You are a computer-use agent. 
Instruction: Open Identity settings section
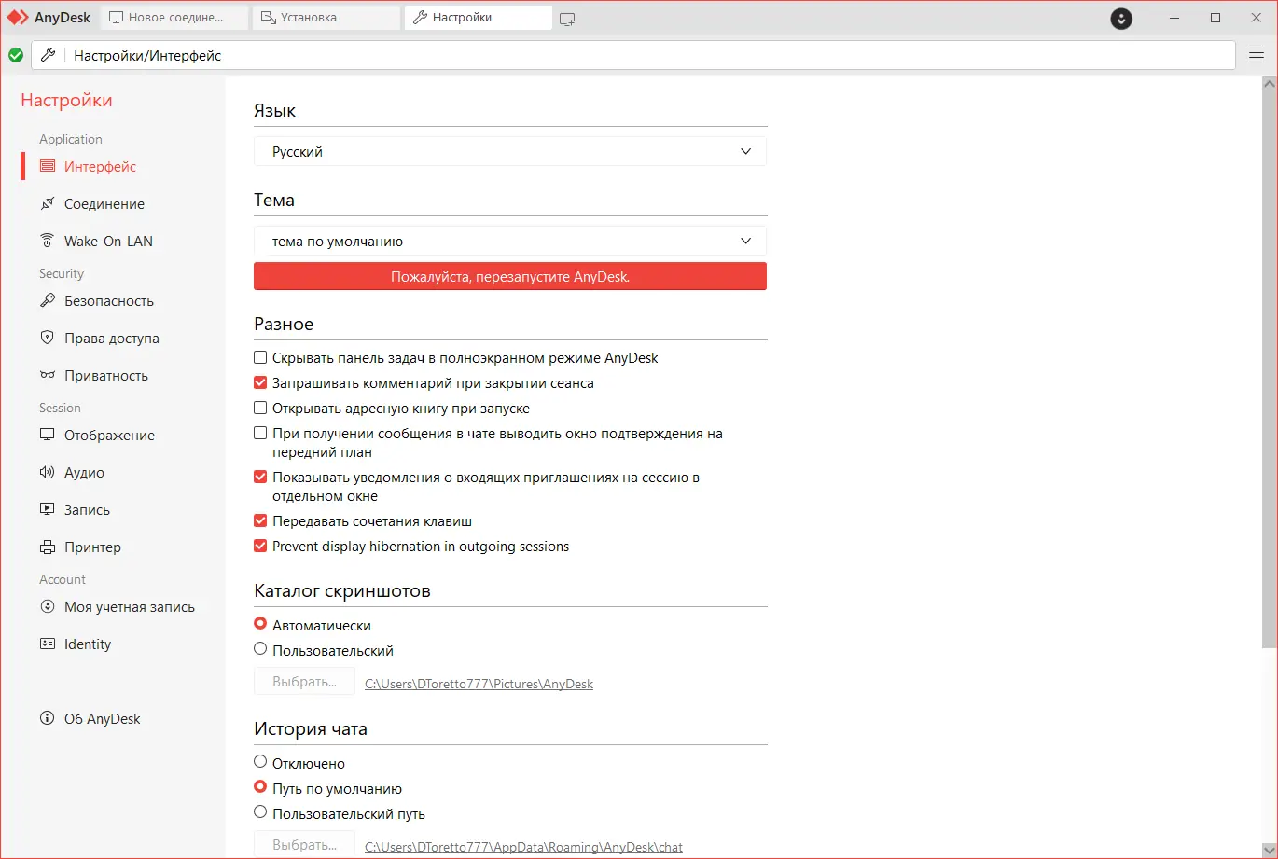point(88,644)
